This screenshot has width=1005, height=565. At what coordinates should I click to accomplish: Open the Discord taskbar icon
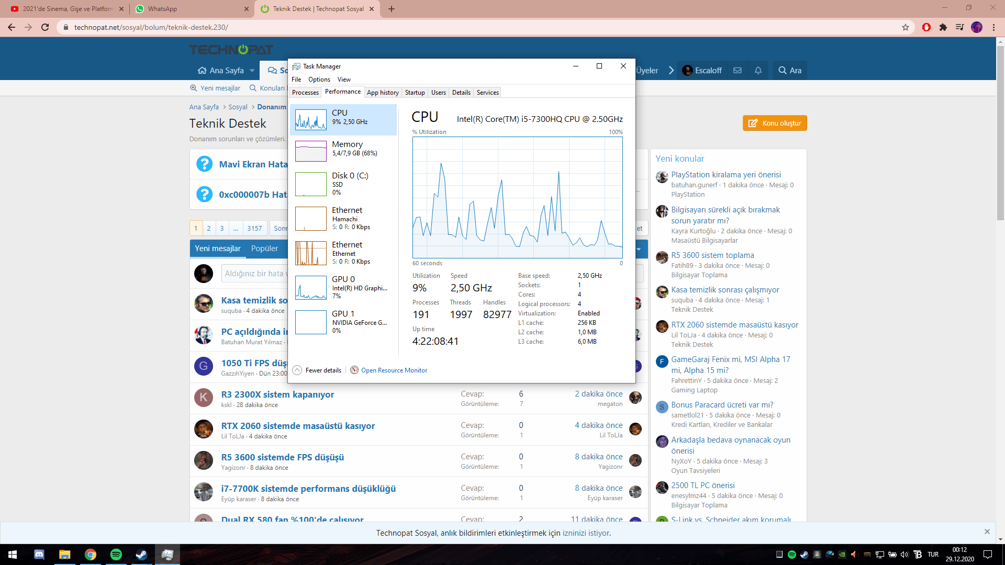pos(39,555)
